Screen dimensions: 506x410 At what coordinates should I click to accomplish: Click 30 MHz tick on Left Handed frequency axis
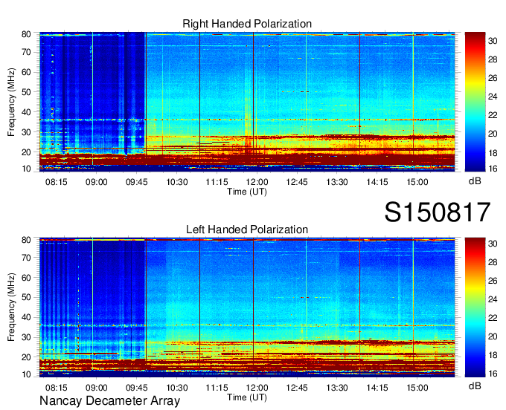pos(26,337)
